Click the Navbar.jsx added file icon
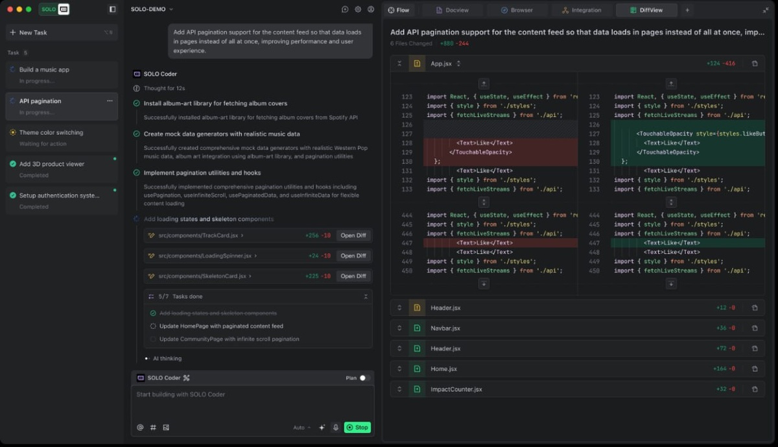Image resolution: width=778 pixels, height=447 pixels. 417,328
